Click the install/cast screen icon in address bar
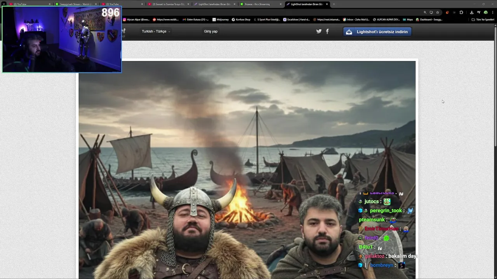Image resolution: width=497 pixels, height=279 pixels. click(x=431, y=12)
